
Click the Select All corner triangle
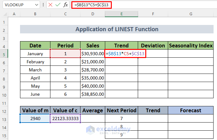[x=4, y=14]
